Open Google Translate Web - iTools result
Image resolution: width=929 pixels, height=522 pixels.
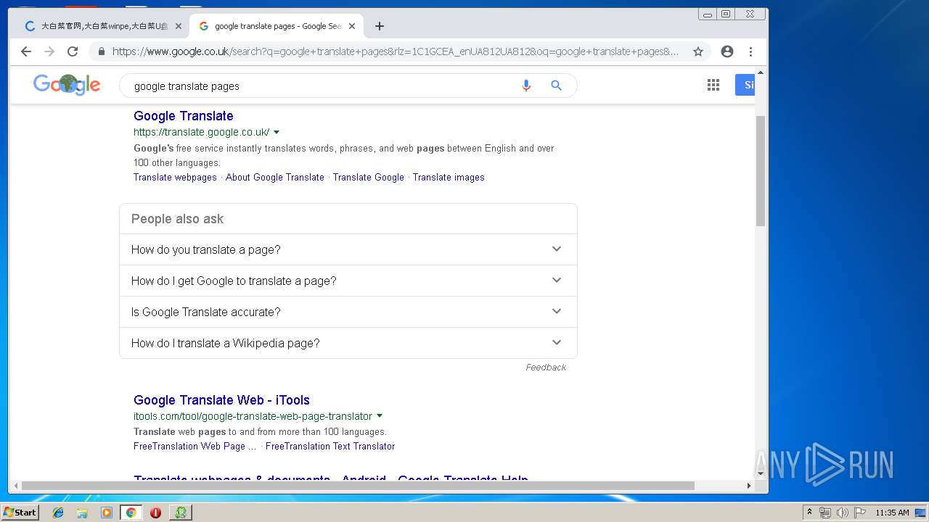[221, 400]
